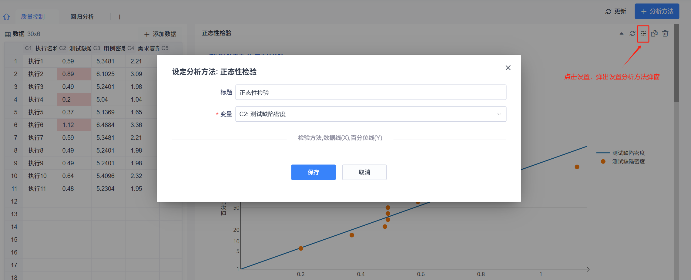This screenshot has height=280, width=691.
Task: Click the plus icon to add tab
Action: click(120, 17)
